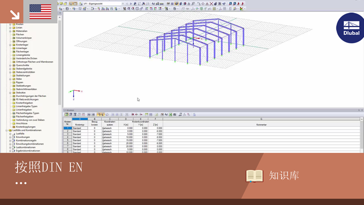Select Orthotrope Flächen und Membranen item
Screen dimensions: 364x205
pyautogui.click(x=34, y=62)
